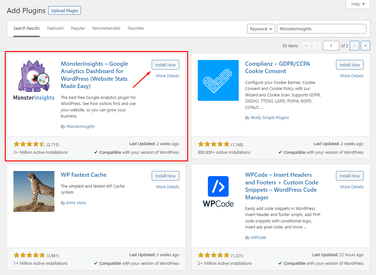Jump to last page arrow
Screen dimensions: 376x275
click(x=365, y=46)
